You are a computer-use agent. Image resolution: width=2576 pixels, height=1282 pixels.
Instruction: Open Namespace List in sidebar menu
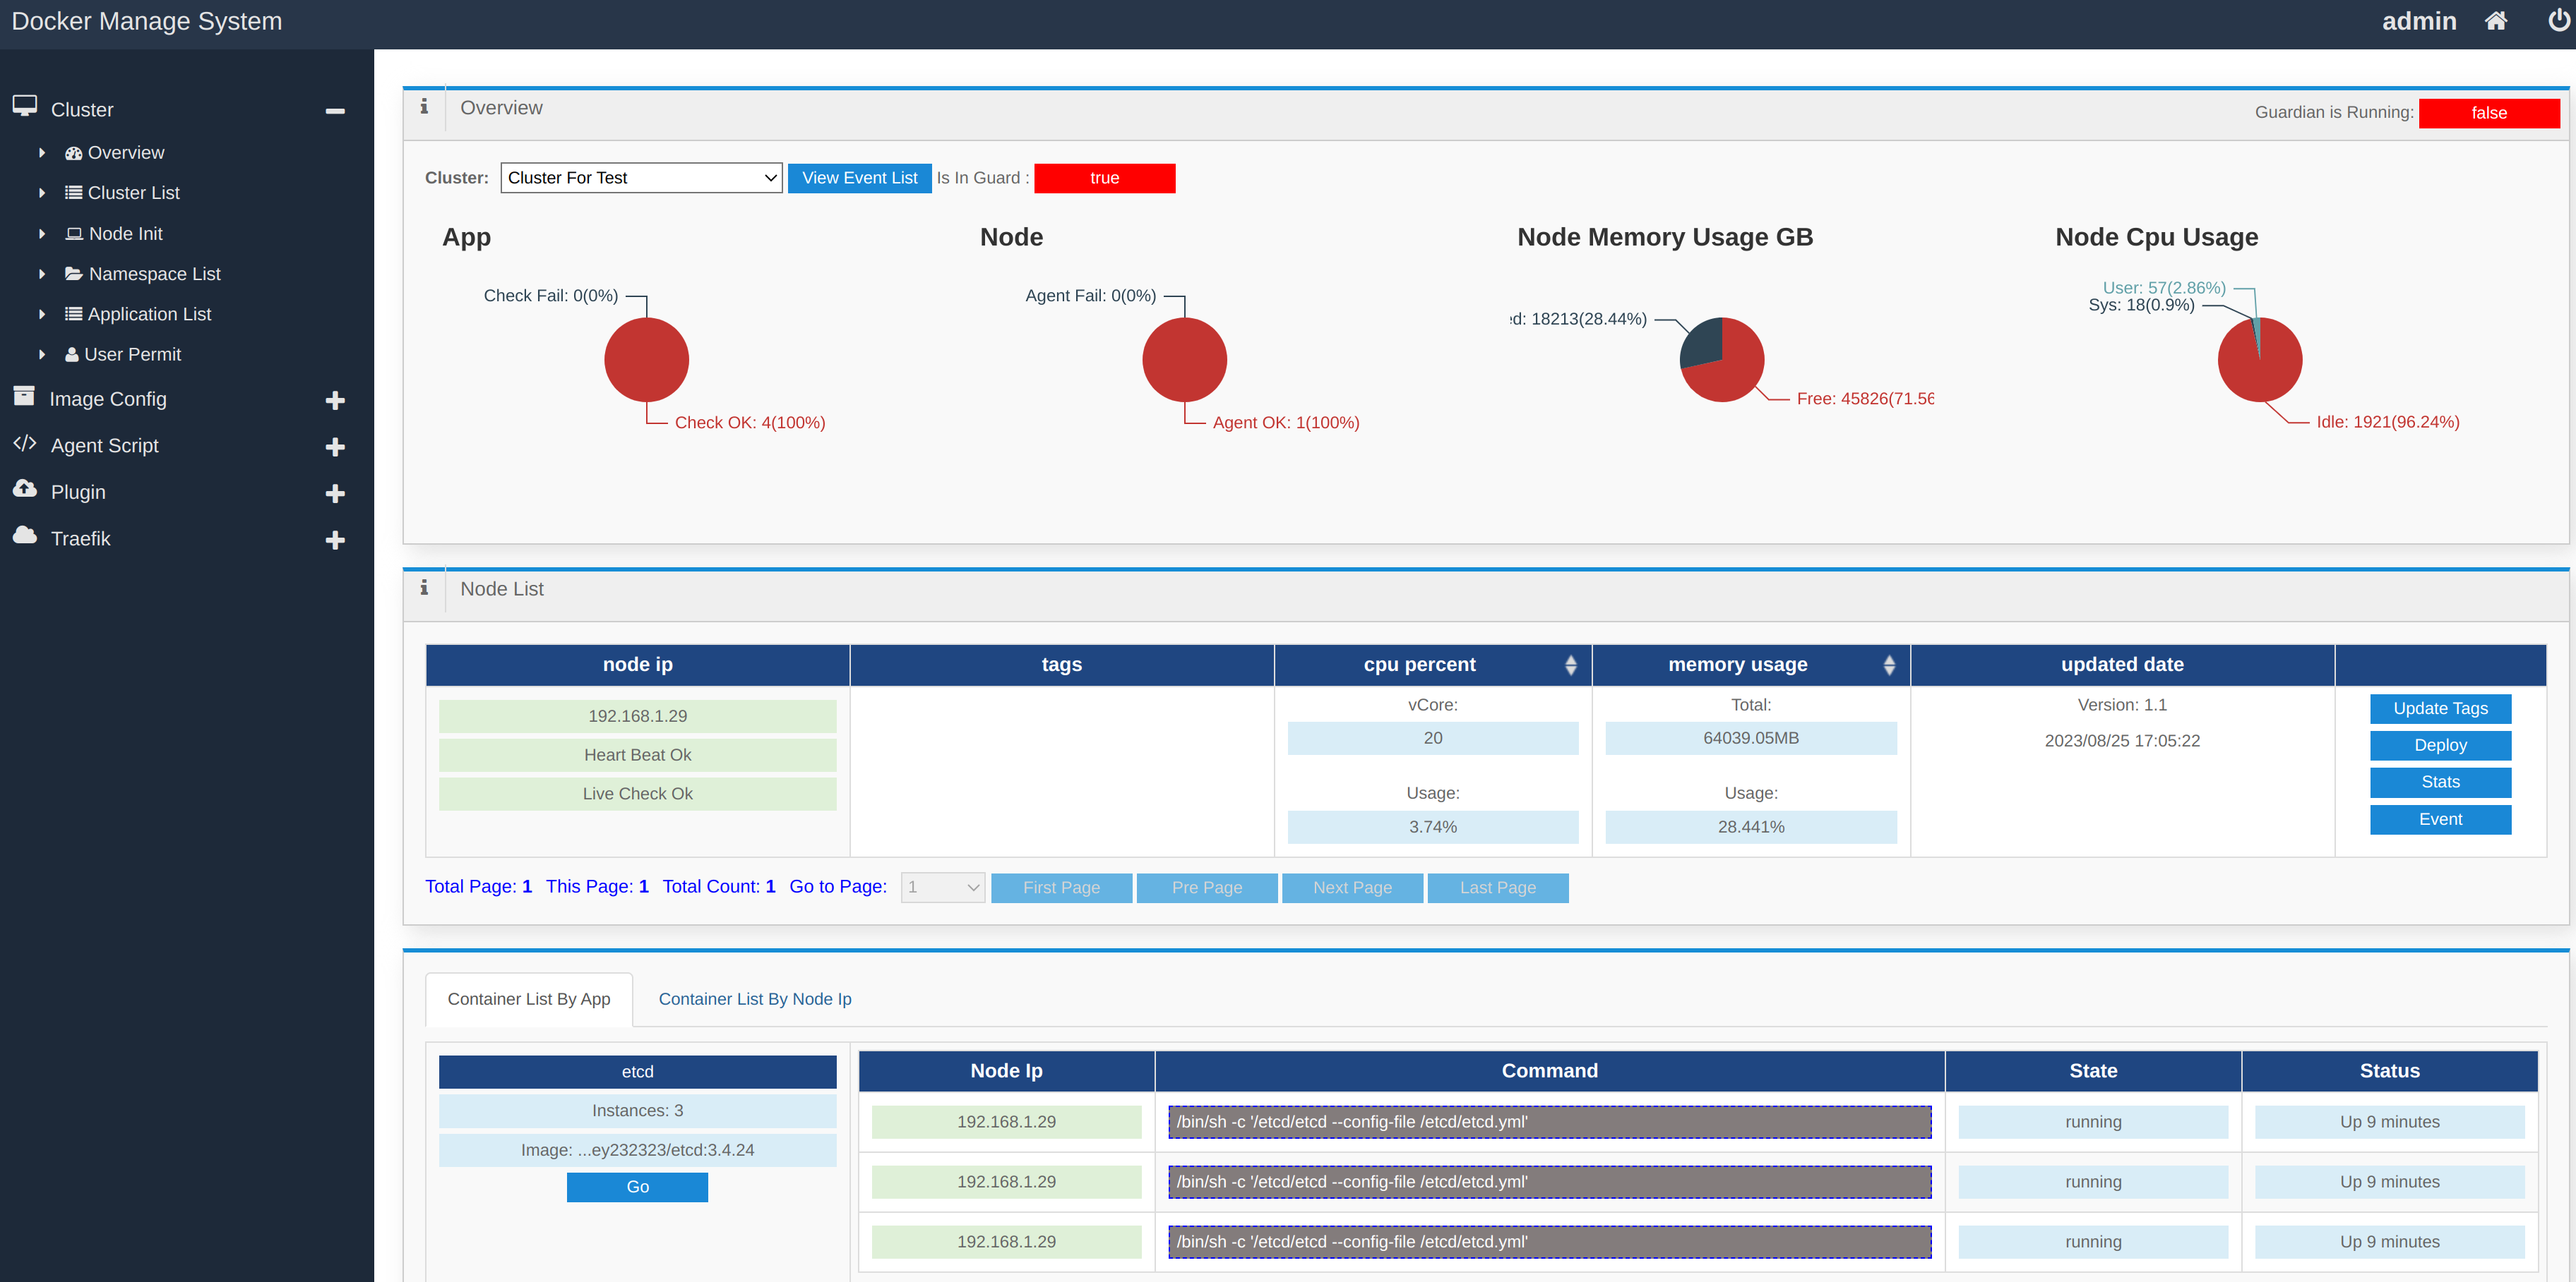coord(155,274)
